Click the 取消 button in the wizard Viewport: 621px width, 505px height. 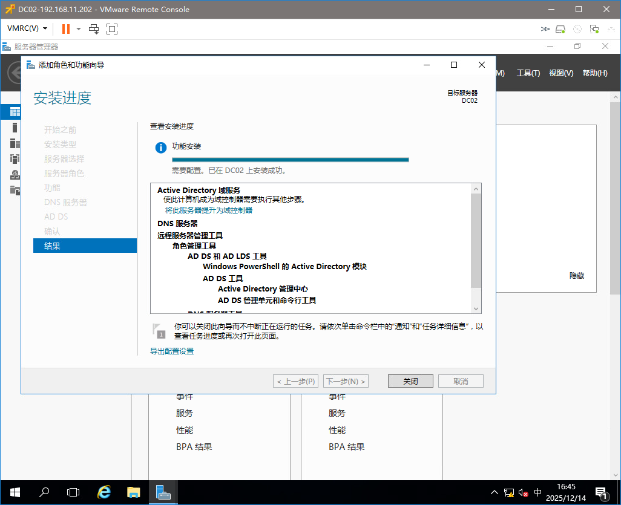[x=461, y=381]
